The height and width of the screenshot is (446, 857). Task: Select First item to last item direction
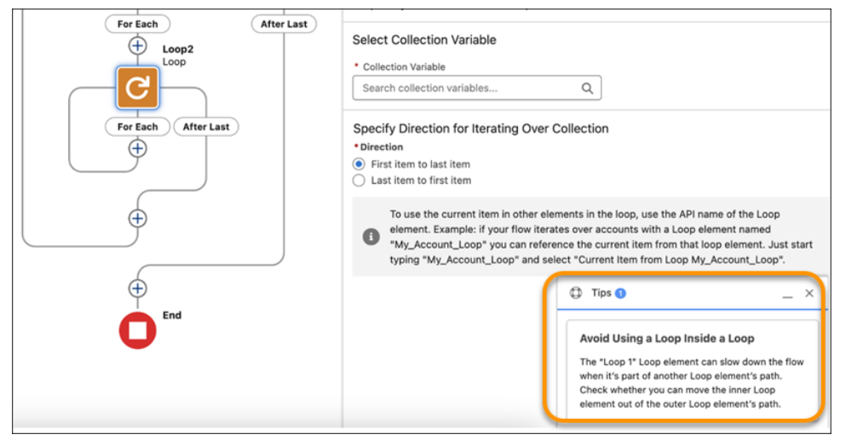pos(359,164)
